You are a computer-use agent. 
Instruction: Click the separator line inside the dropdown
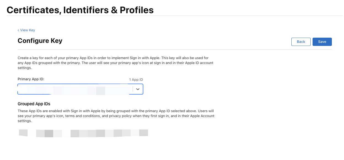coord(133,89)
